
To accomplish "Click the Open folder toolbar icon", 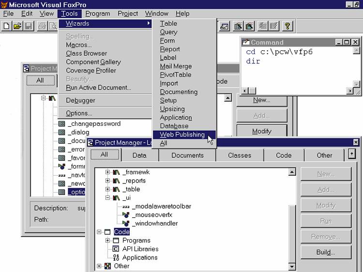I will [17, 26].
